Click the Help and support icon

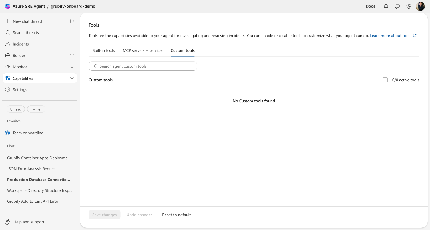pyautogui.click(x=8, y=222)
